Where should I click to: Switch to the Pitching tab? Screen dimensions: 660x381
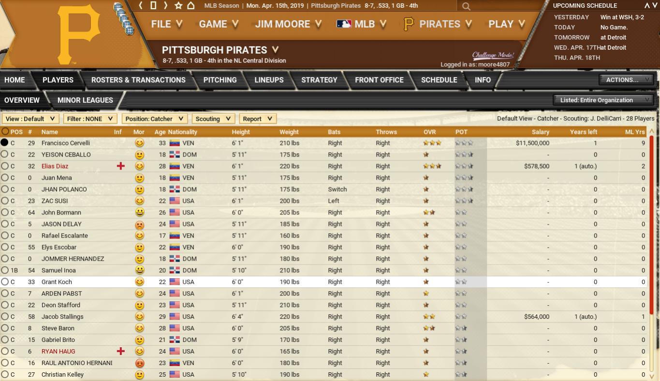point(220,80)
